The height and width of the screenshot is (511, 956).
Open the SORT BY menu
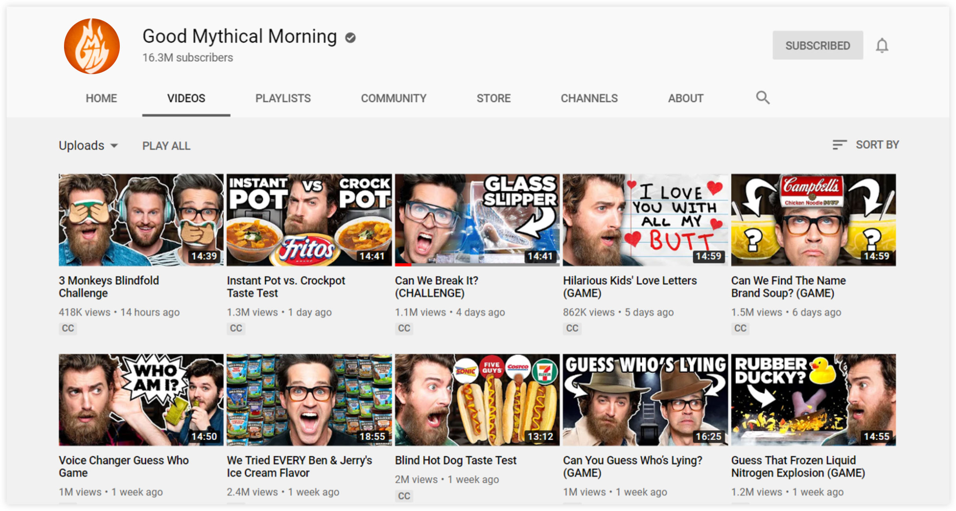[x=866, y=145]
